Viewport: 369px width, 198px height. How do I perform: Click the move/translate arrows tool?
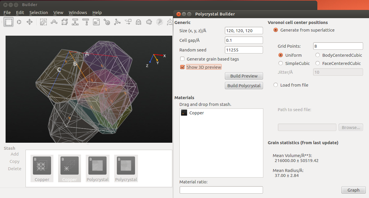click(29, 22)
